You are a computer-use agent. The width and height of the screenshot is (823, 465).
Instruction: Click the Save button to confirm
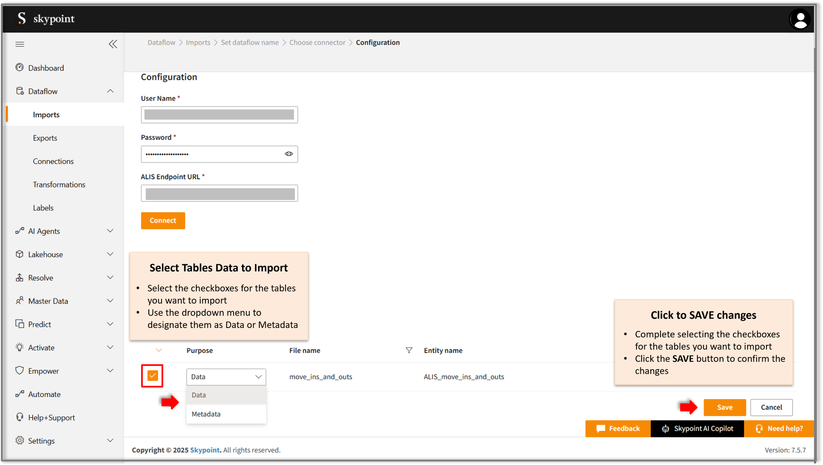(x=725, y=407)
